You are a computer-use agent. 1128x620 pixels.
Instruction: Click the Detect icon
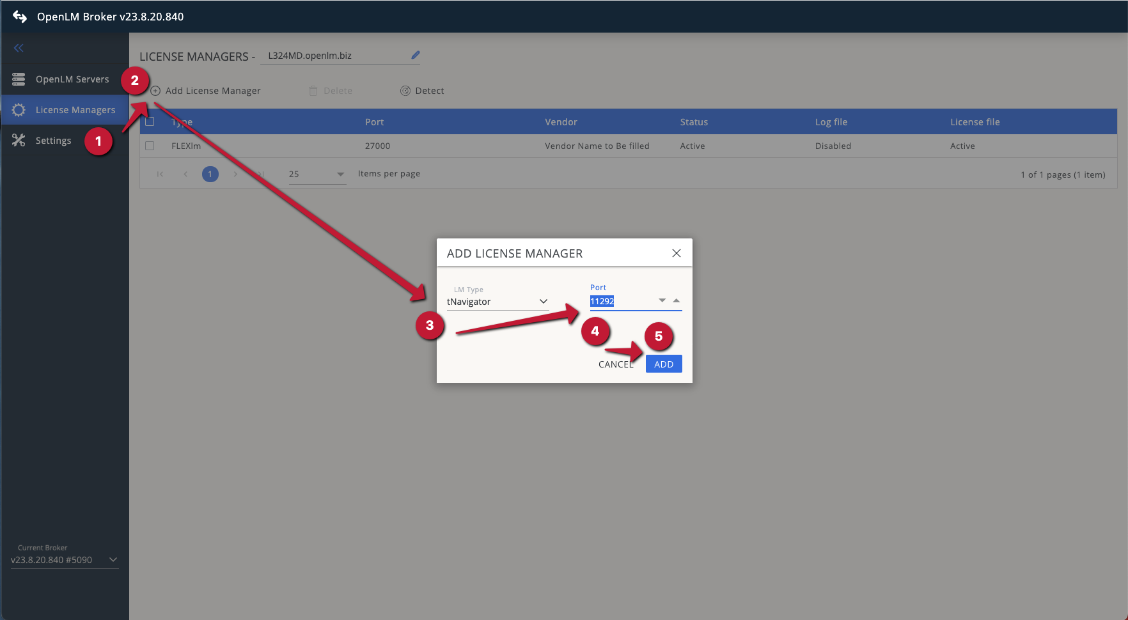pyautogui.click(x=405, y=90)
